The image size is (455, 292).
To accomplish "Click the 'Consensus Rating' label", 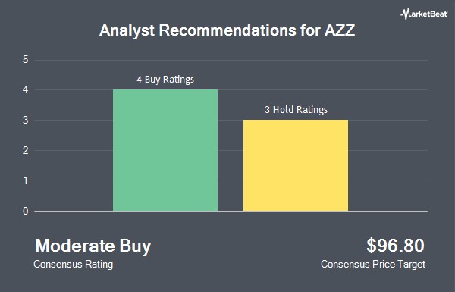I will coord(73,265).
